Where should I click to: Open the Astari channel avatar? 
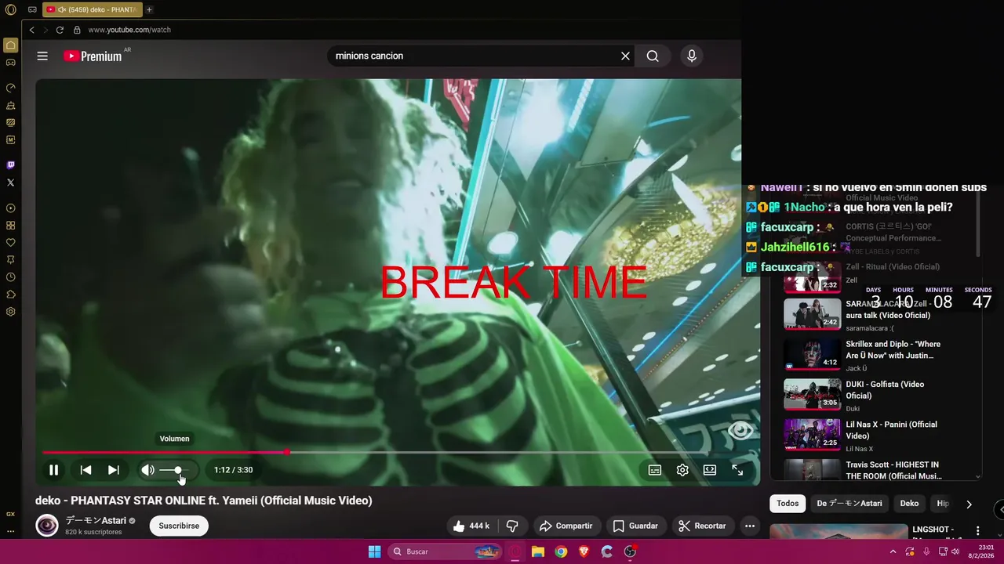pos(47,526)
